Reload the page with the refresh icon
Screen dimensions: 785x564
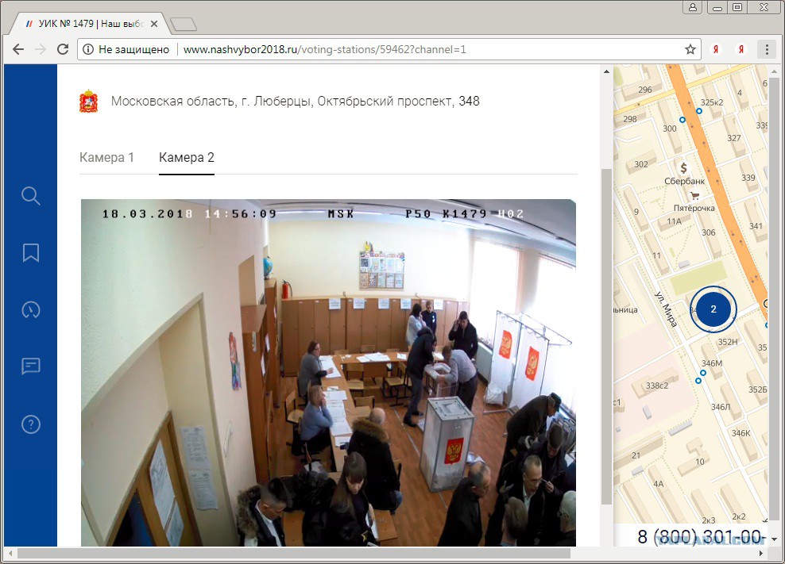tap(63, 49)
